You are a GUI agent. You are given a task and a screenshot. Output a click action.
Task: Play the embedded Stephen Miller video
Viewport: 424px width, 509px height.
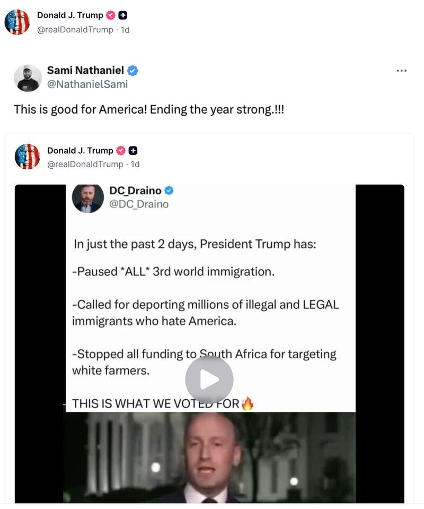(x=208, y=379)
